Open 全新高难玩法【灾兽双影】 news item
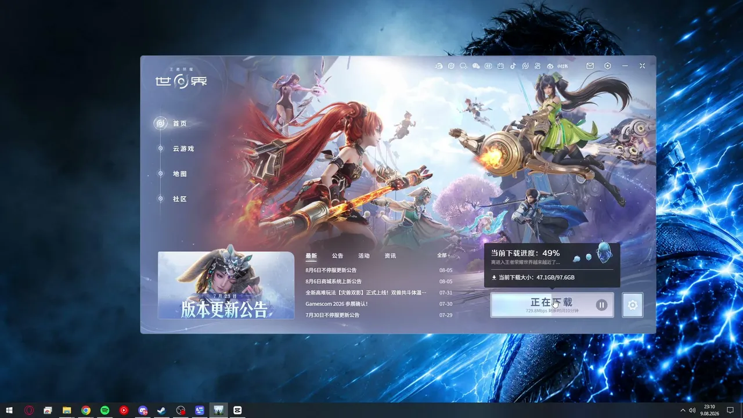The width and height of the screenshot is (743, 418). [366, 293]
